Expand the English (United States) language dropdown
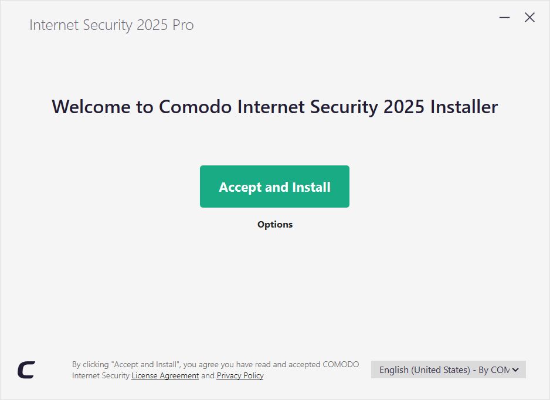The height and width of the screenshot is (400, 550). 449,370
